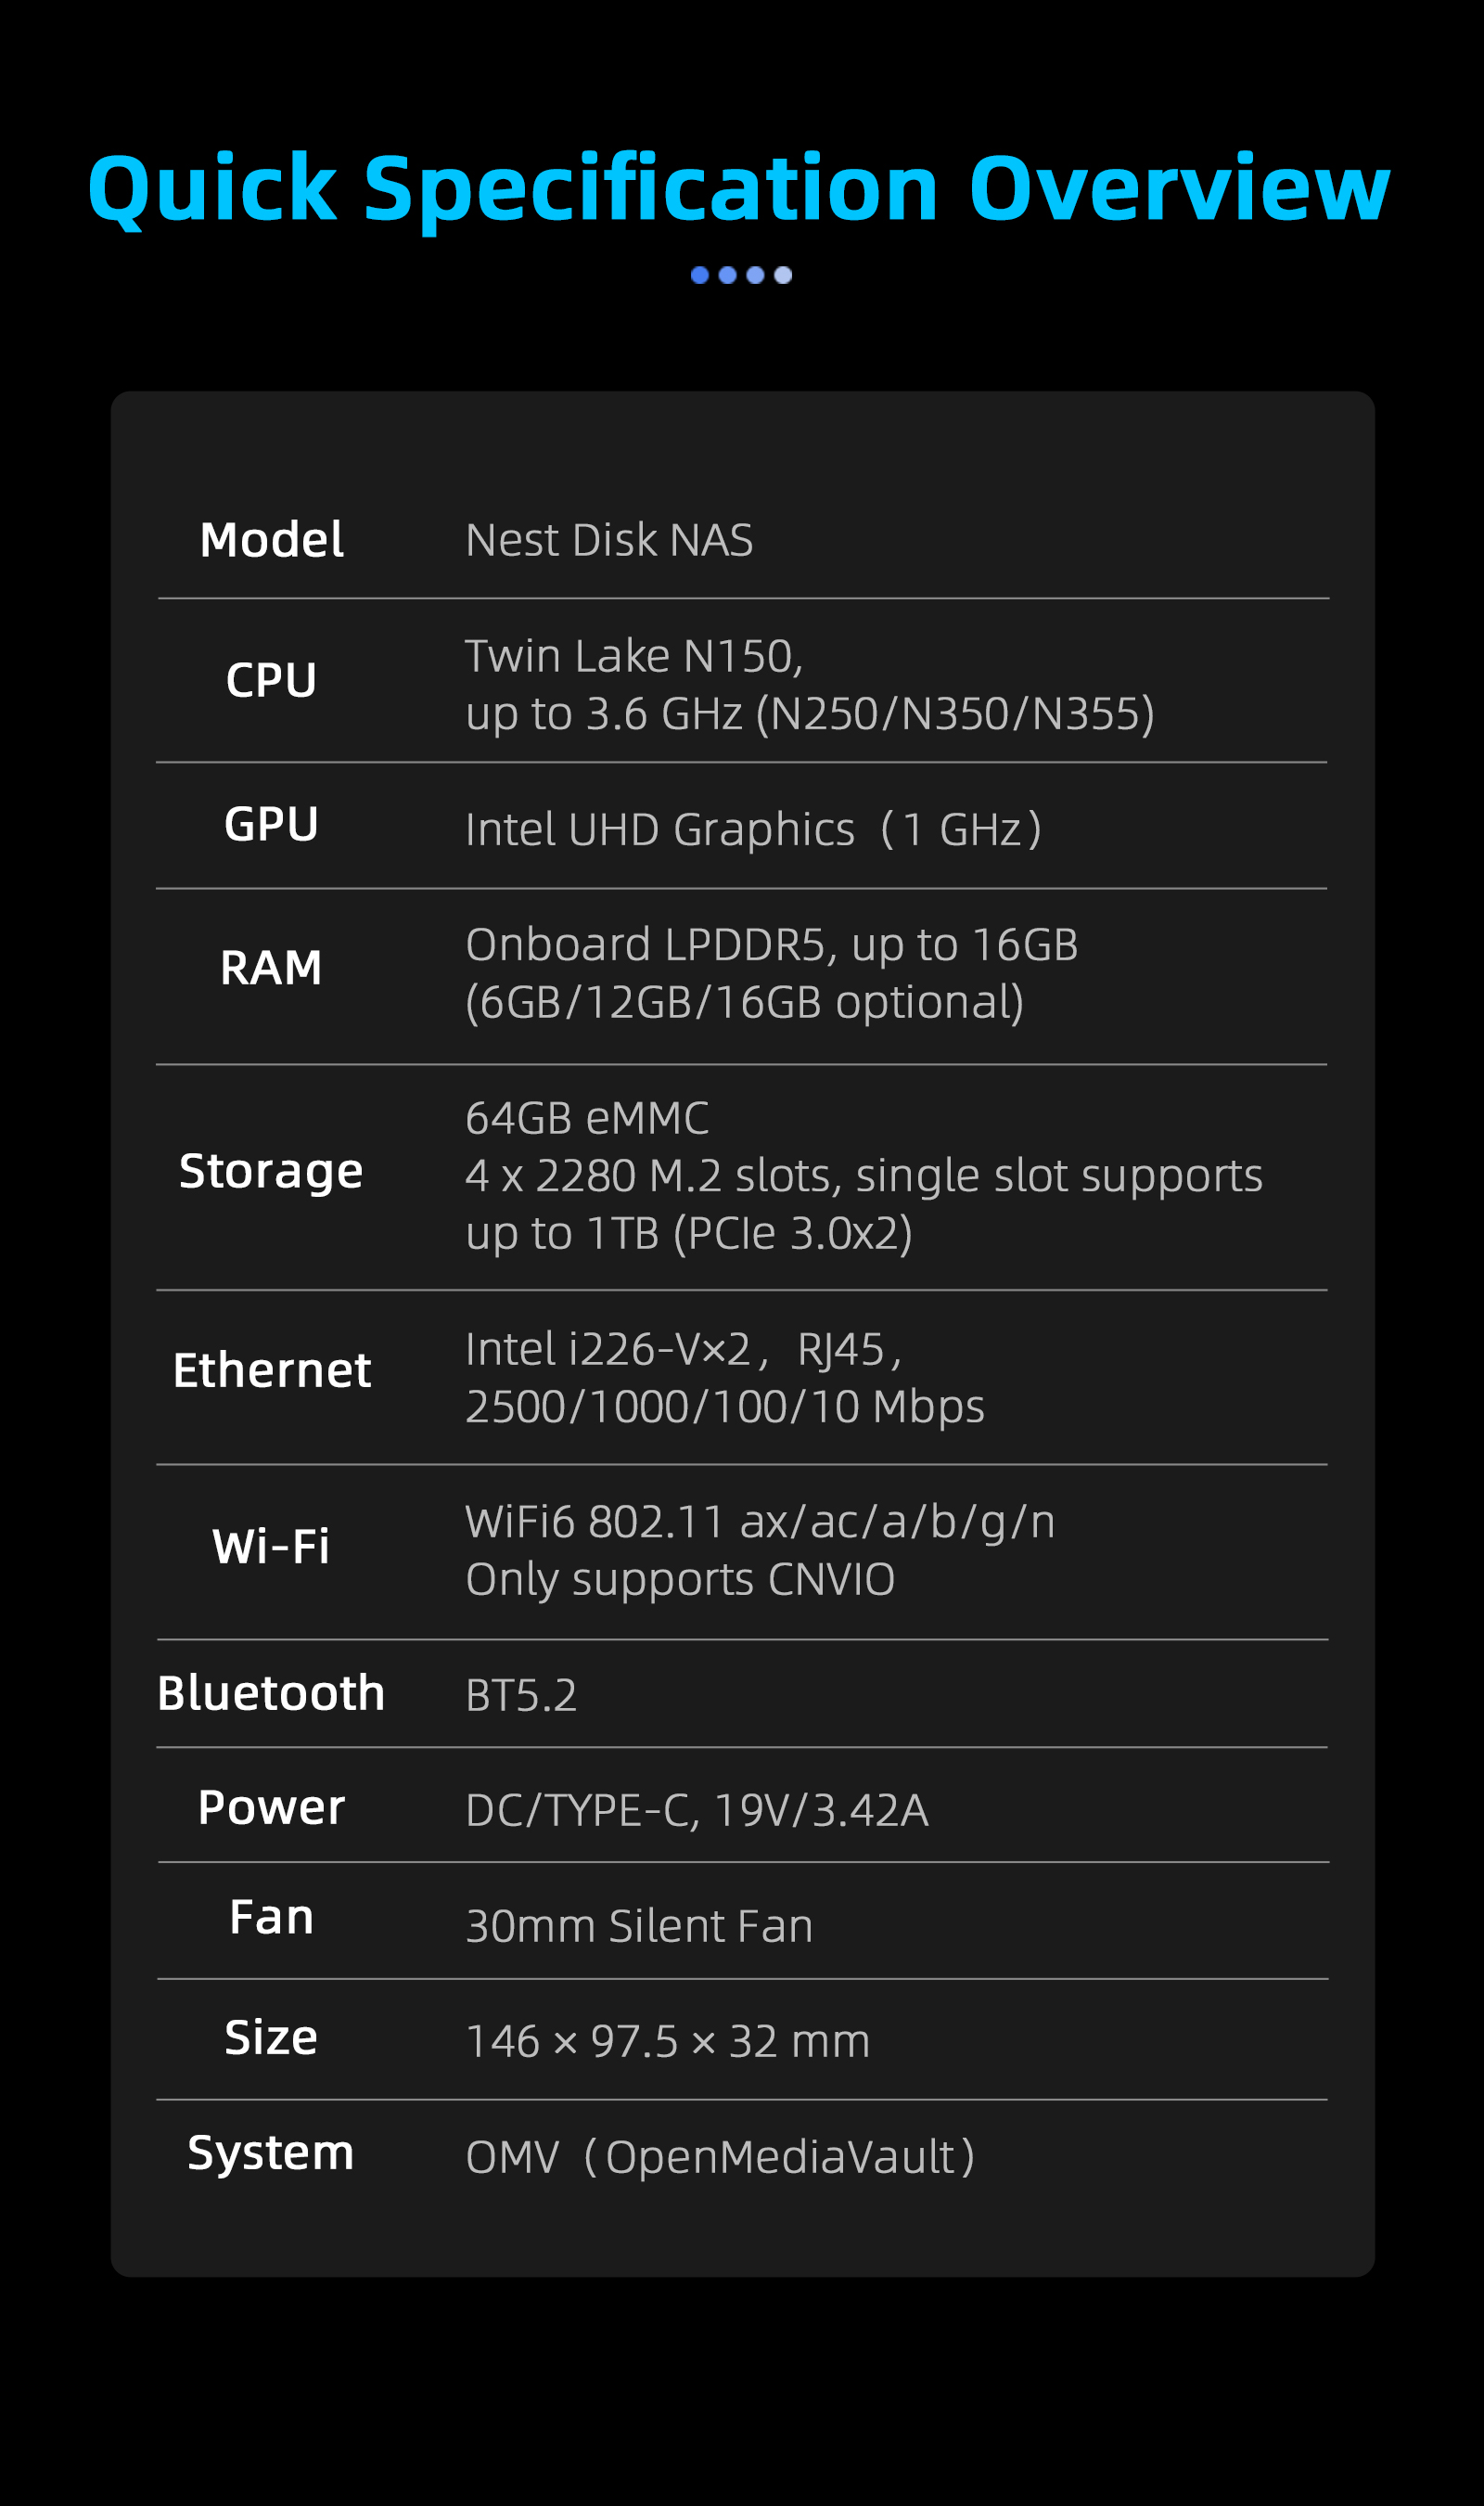Viewport: 1484px width, 2506px height.
Task: Select the "Ethernet" row label
Action: [x=271, y=1370]
